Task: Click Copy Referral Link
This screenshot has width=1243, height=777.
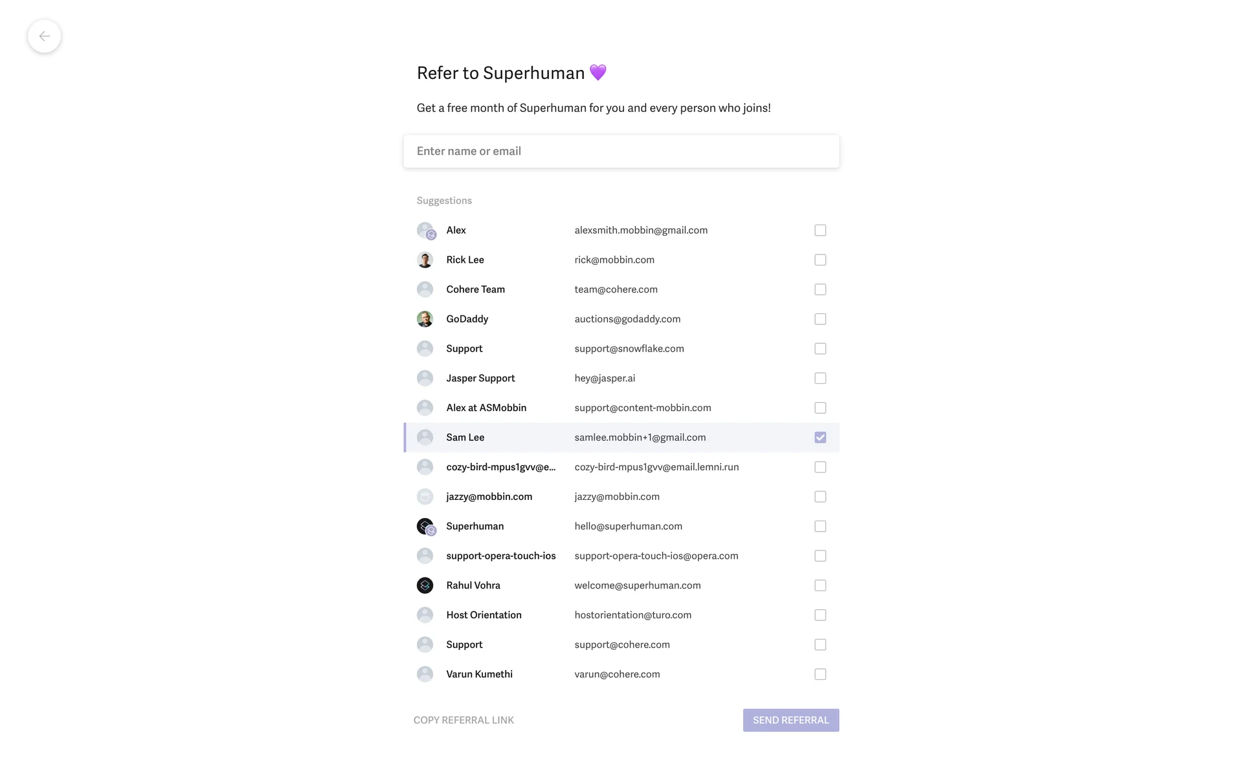Action: pos(464,720)
